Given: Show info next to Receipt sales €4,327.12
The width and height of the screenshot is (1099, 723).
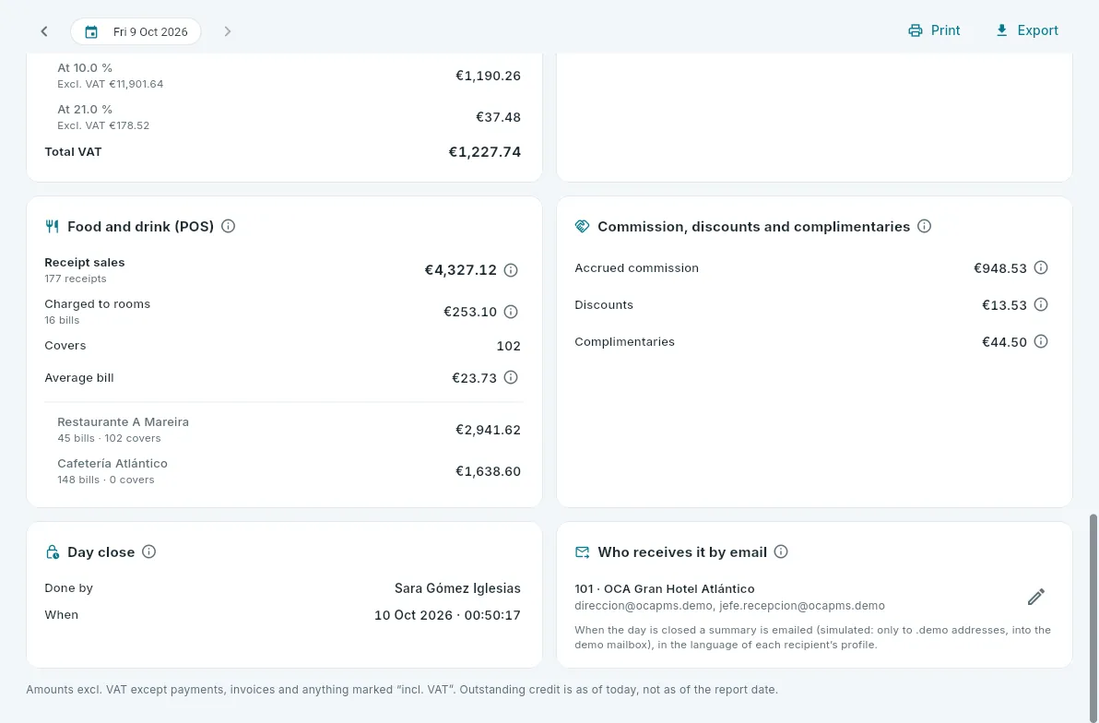Looking at the screenshot, I should coord(511,270).
